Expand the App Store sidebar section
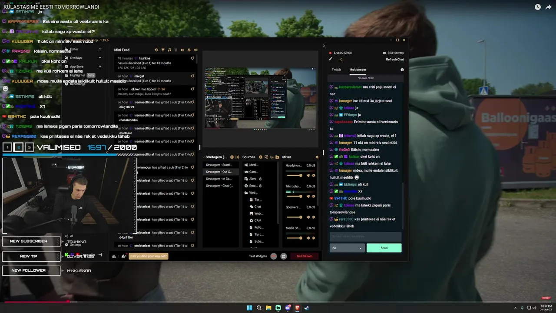 point(100,67)
